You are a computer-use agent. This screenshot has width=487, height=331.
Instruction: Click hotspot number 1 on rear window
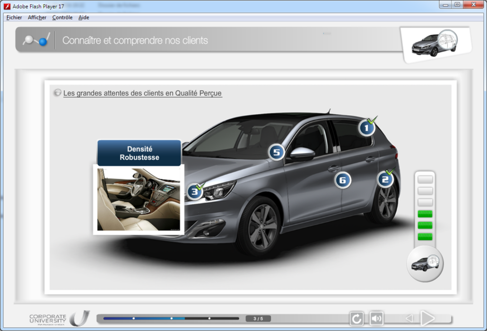pyautogui.click(x=366, y=128)
